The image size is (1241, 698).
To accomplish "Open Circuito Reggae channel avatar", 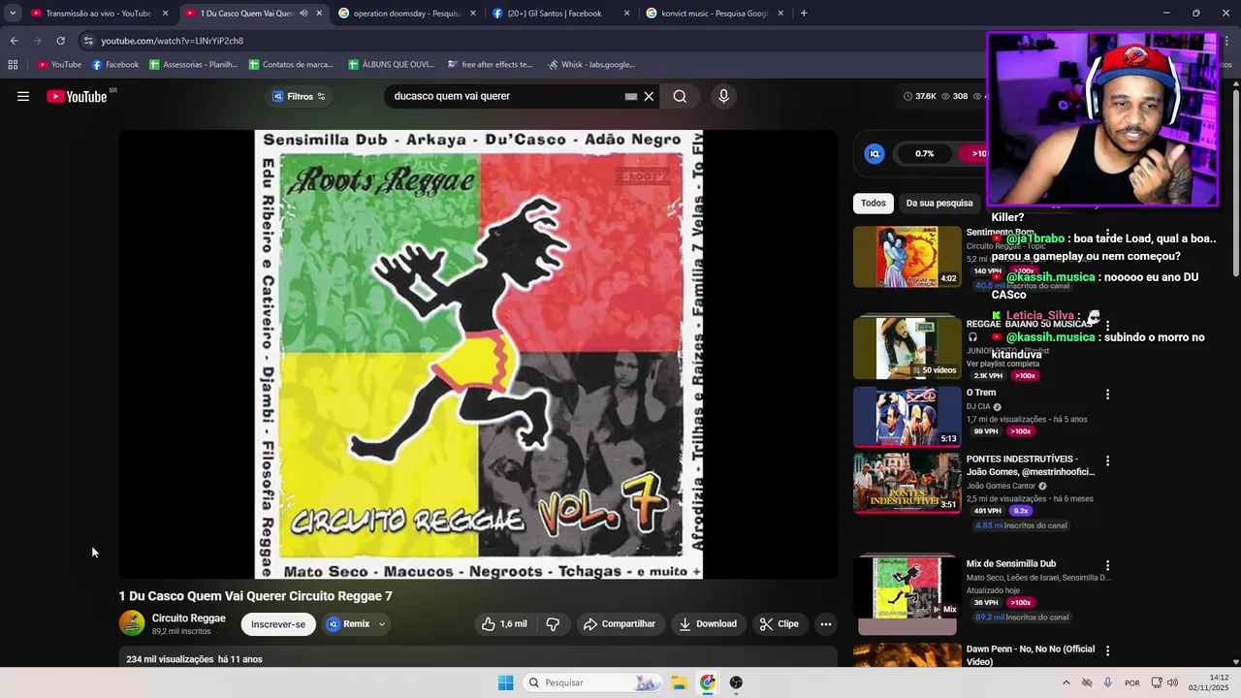I will (132, 623).
